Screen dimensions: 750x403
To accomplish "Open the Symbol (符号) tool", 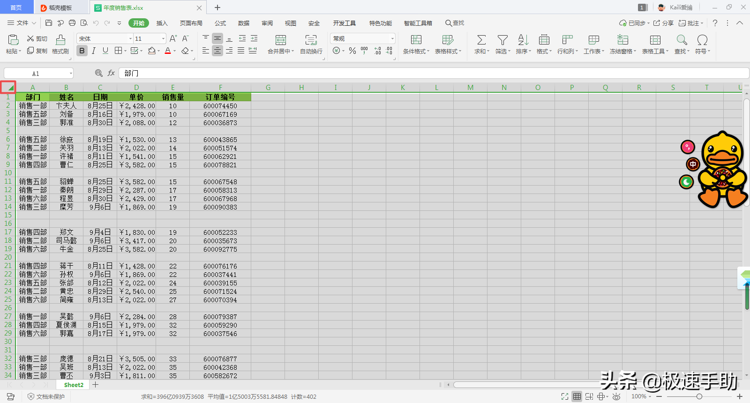I will coord(702,45).
